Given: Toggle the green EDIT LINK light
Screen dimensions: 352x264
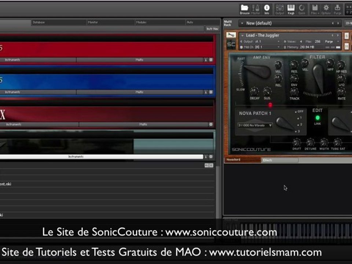Looking at the screenshot, I should (318, 118).
